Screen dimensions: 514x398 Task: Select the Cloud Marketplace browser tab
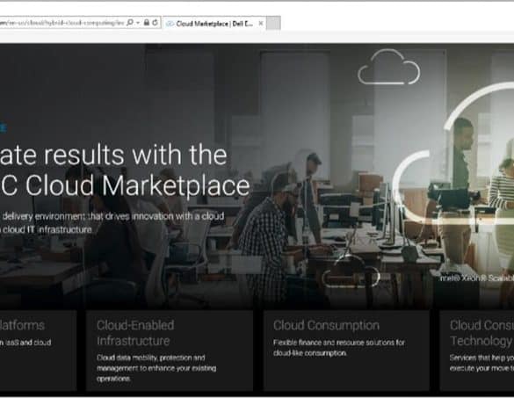(x=214, y=24)
